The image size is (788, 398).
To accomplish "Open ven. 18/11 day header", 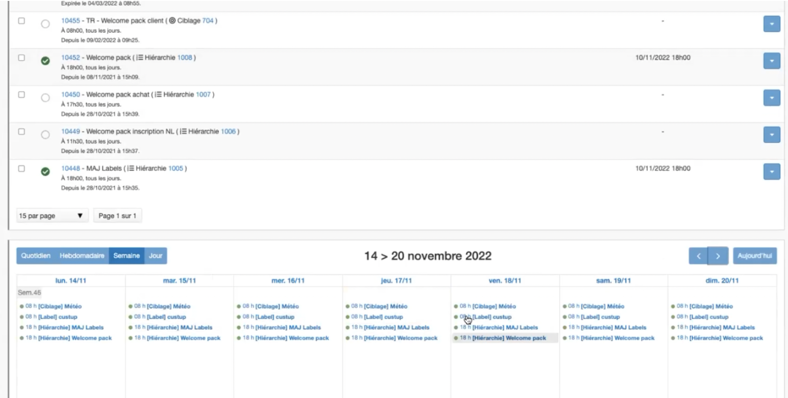I will tap(505, 280).
